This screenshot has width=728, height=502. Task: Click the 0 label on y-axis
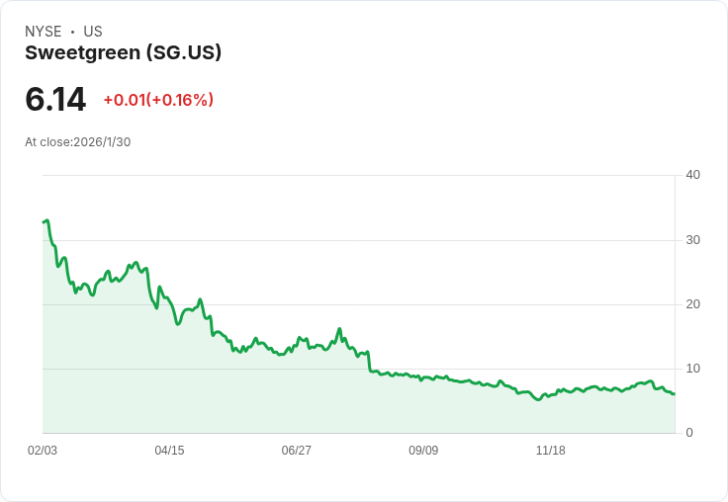coord(689,433)
